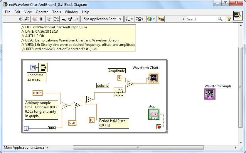
Task: Select the DBL conversion node
Action: (x=52, y=128)
